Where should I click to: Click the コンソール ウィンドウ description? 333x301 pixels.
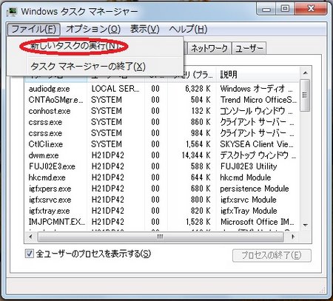click(x=257, y=111)
